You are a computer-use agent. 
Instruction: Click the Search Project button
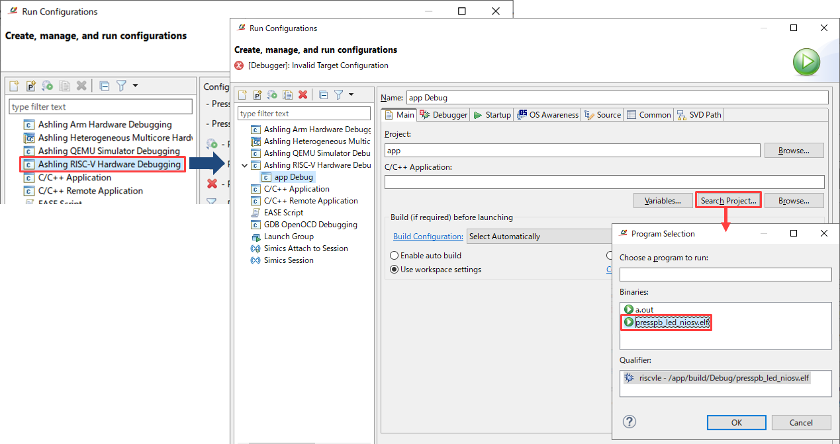tap(728, 201)
